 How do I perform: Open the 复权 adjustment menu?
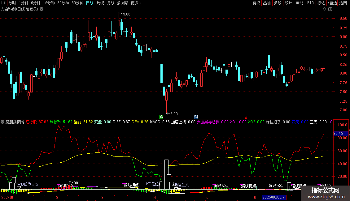256,3
